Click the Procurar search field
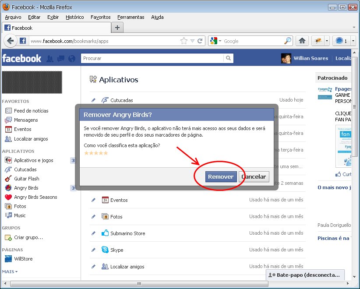 tap(152, 58)
